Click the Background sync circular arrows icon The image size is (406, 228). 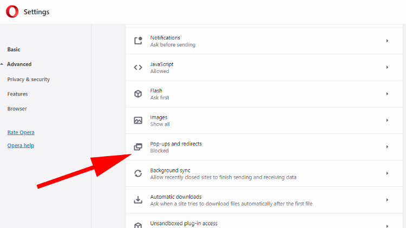point(138,173)
